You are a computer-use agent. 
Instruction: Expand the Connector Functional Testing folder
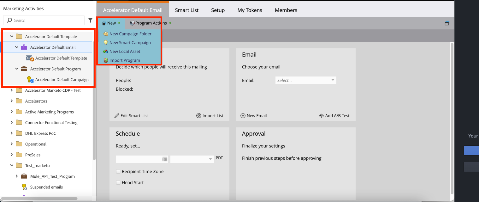(12, 123)
